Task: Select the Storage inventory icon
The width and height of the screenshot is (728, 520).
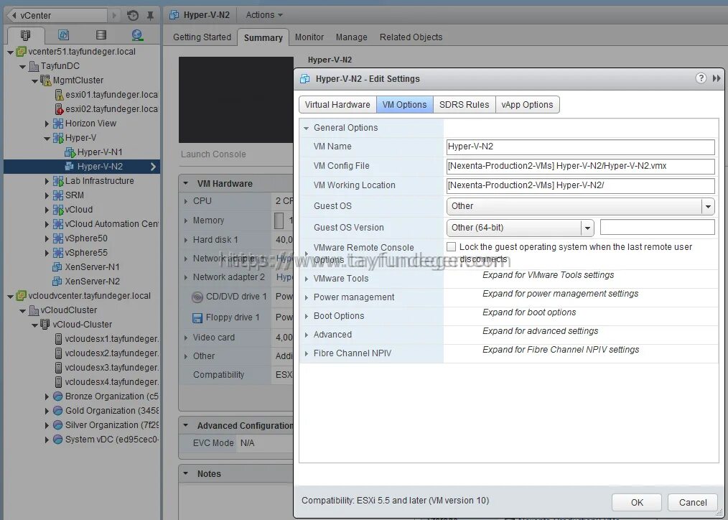Action: [101, 34]
